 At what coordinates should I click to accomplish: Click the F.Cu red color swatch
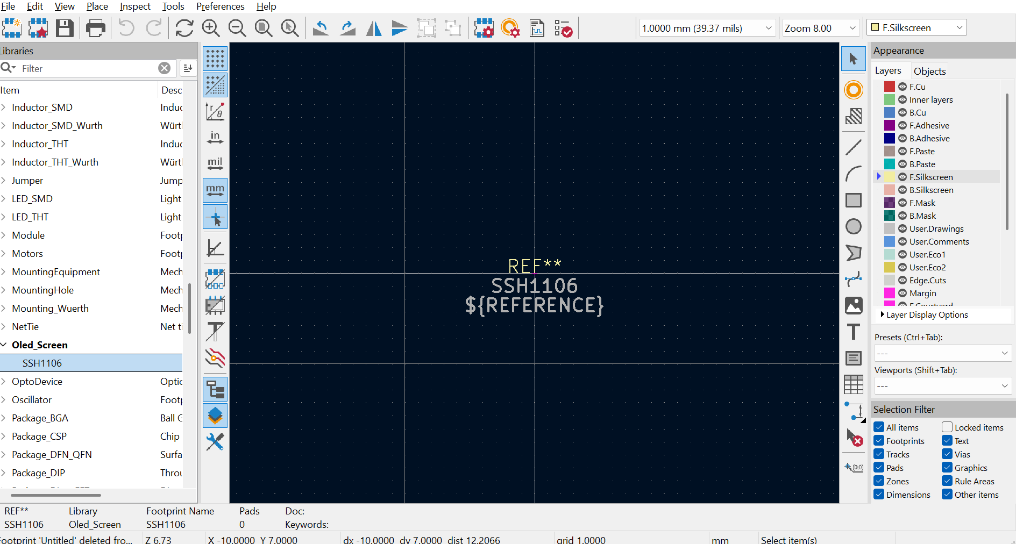pos(890,87)
